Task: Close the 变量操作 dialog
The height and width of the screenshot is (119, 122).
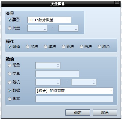Action: (x=117, y=3)
